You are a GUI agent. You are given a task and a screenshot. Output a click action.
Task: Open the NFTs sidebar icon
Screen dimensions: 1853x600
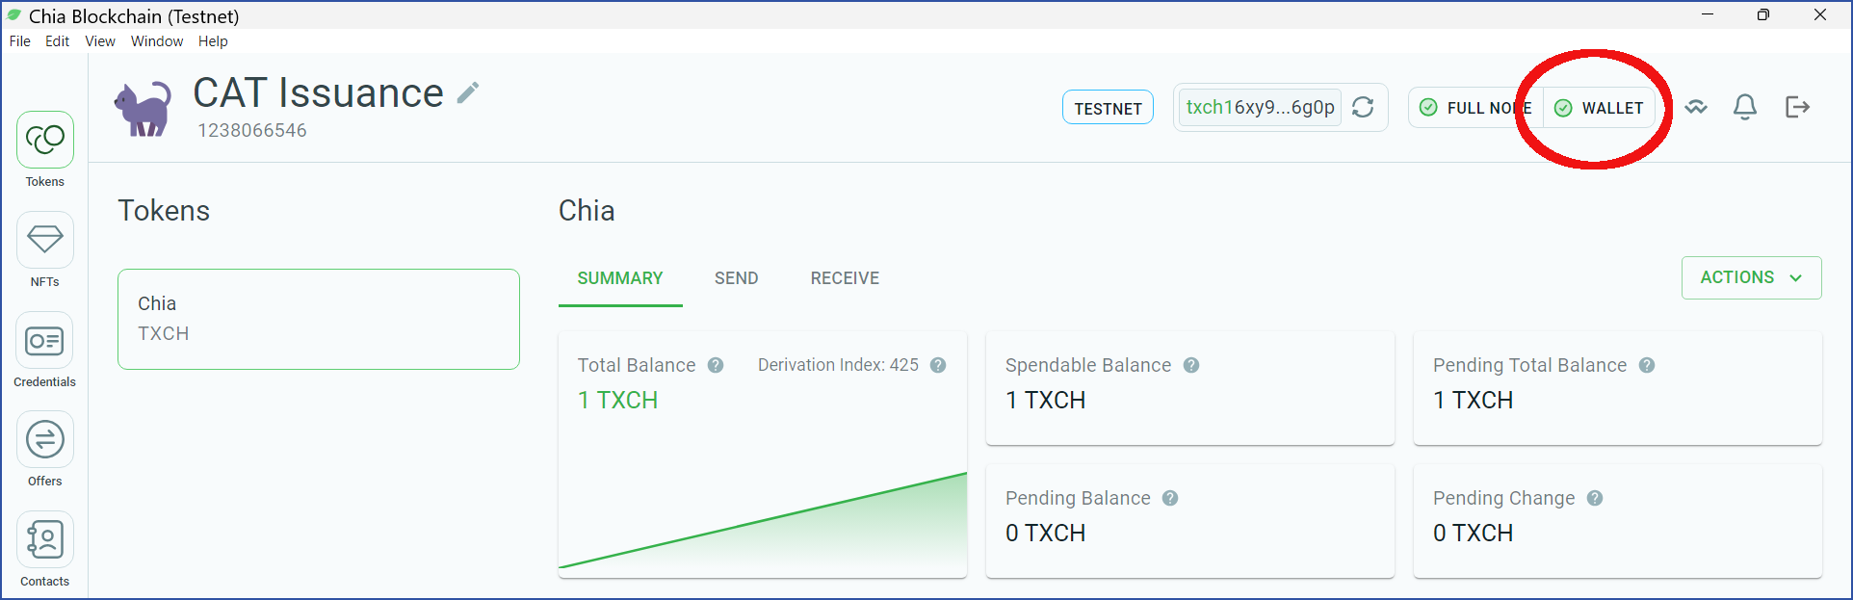tap(45, 240)
